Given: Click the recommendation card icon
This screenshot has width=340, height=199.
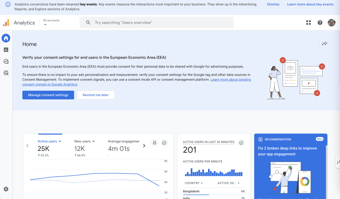Looking at the screenshot, I should click(x=260, y=139).
